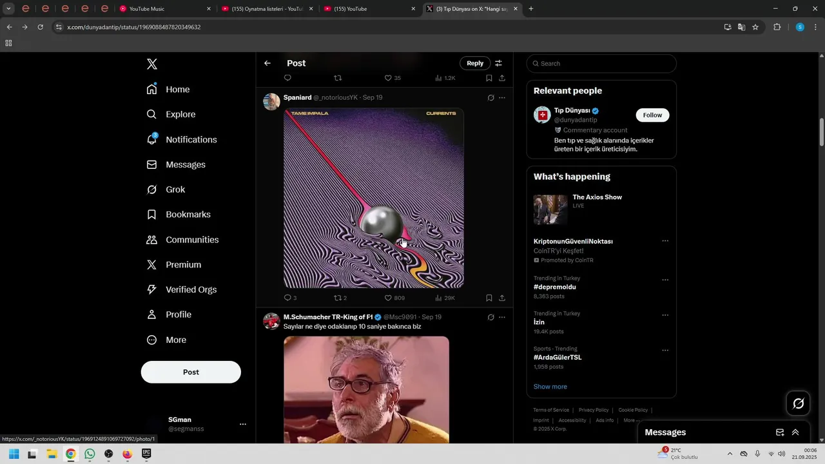Focus the Search input field

click(601, 63)
